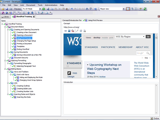Click the Print icon in main toolbar
The height and width of the screenshot is (120, 160).
point(10,9)
